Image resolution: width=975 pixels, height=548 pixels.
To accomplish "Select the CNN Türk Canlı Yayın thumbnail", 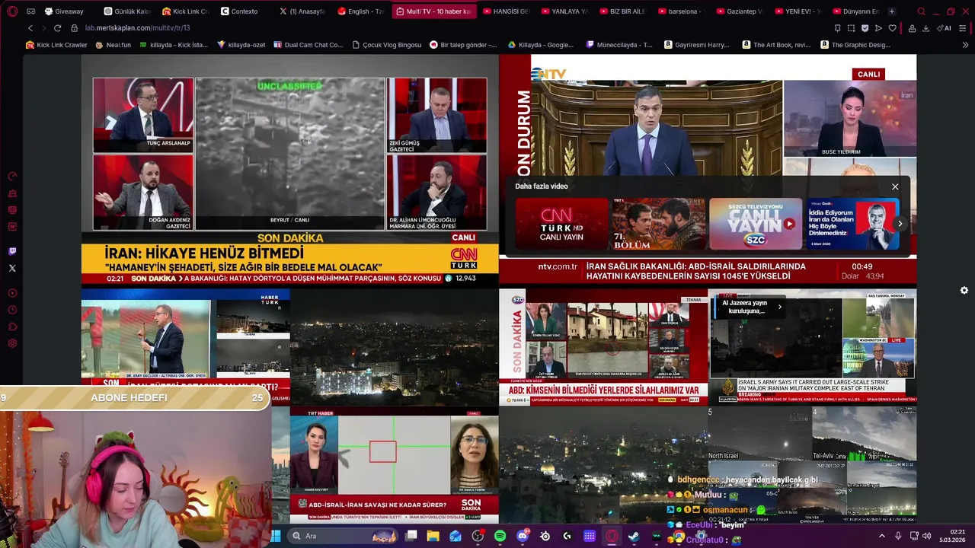I will coord(561,224).
